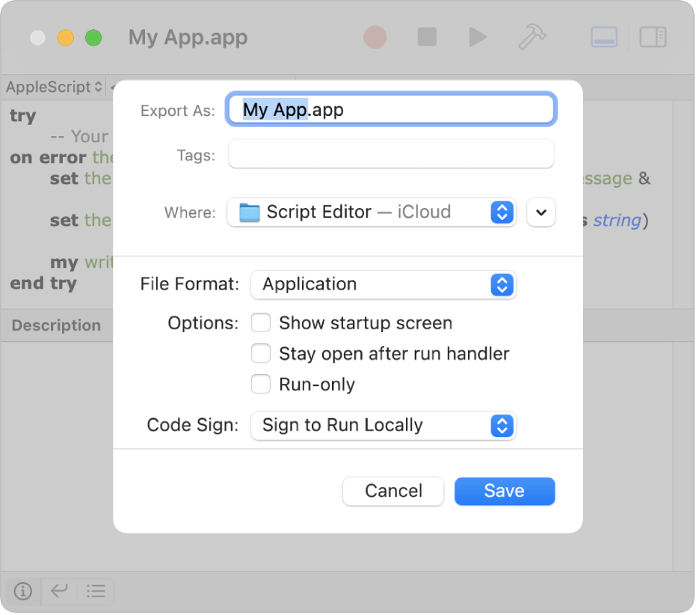
Task: Toggle the bottom accessory view icon
Action: 604,37
